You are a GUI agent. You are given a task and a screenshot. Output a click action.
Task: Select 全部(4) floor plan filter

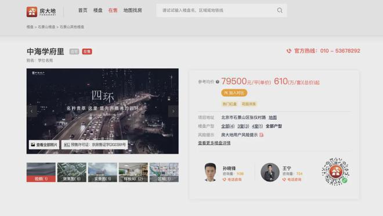[227, 126]
